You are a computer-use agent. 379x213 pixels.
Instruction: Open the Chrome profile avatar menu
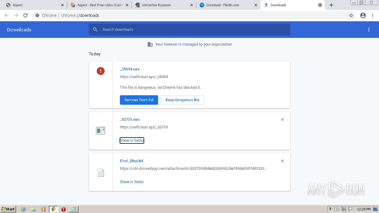pos(363,15)
